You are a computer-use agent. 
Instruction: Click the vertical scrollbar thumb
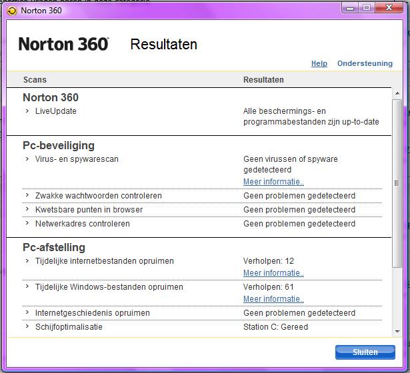coord(397,183)
